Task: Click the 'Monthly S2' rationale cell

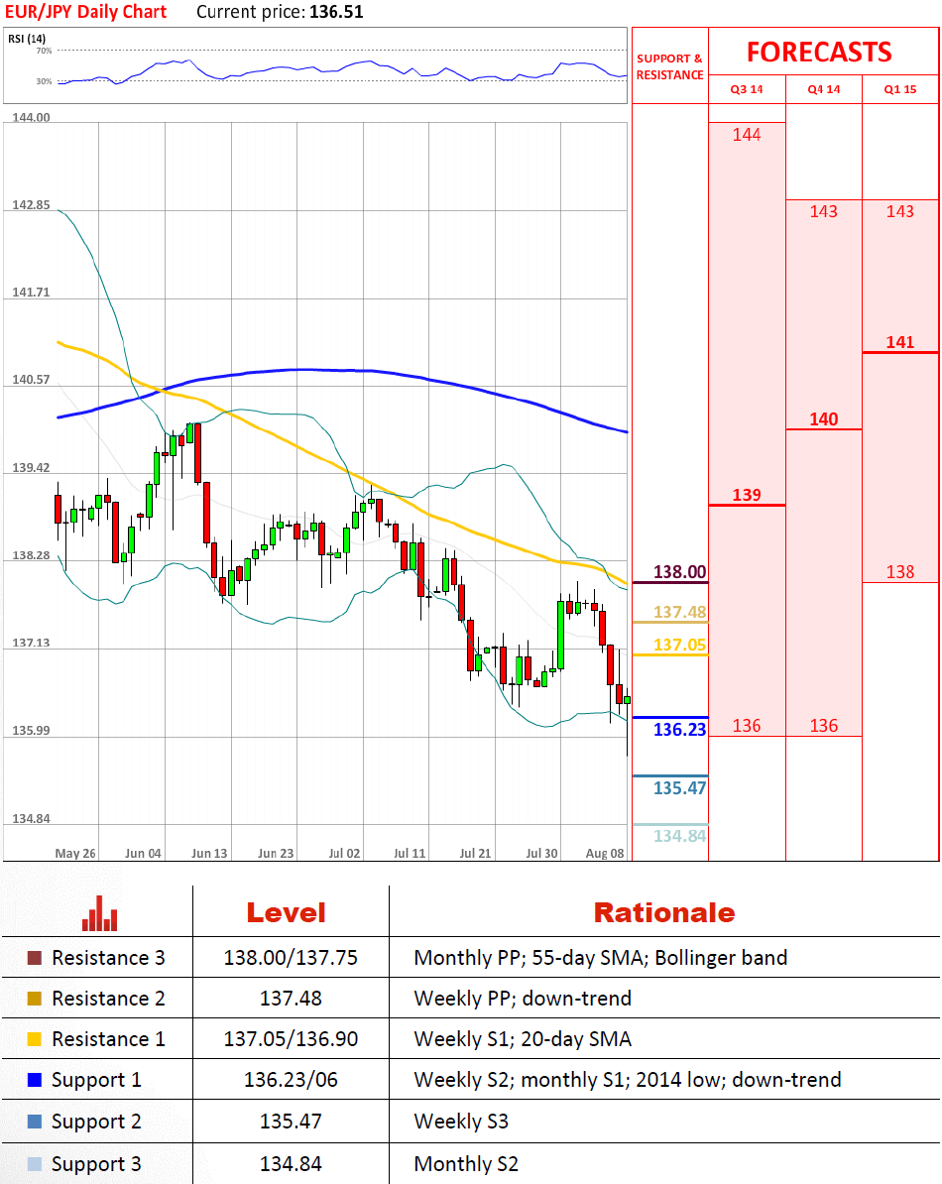Action: (x=466, y=1163)
